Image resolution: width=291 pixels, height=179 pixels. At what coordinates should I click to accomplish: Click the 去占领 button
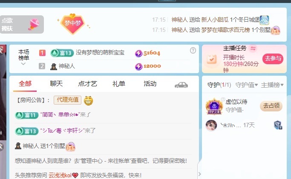(271, 106)
